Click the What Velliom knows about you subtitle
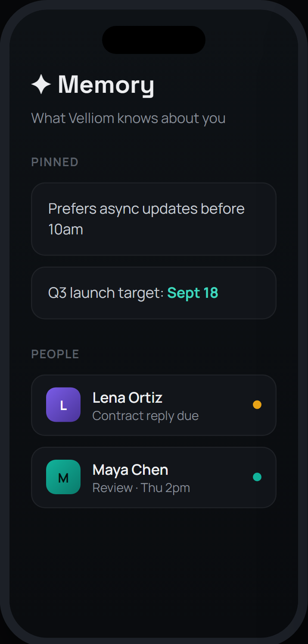The height and width of the screenshot is (644, 308). 128,118
